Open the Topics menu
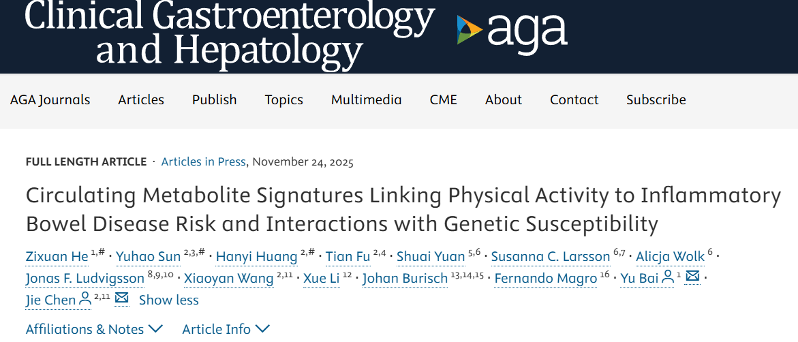 pos(283,99)
